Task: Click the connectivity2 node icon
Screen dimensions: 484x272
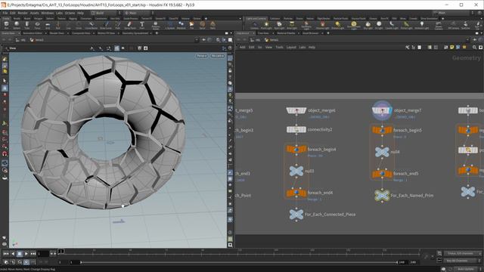Action: coord(296,129)
